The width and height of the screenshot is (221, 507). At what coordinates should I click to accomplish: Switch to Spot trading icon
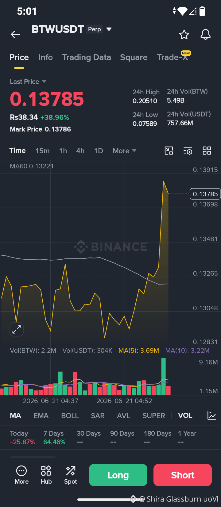71,475
